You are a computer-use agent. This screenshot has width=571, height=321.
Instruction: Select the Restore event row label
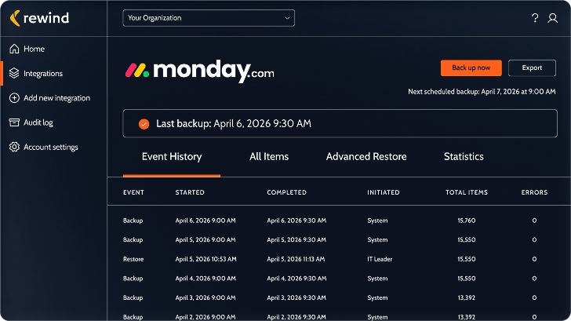(x=133, y=259)
